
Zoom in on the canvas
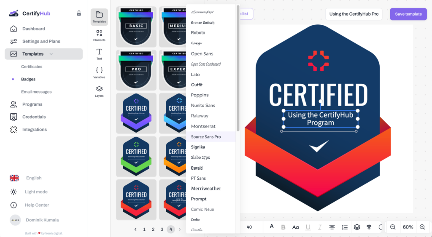coord(422,227)
